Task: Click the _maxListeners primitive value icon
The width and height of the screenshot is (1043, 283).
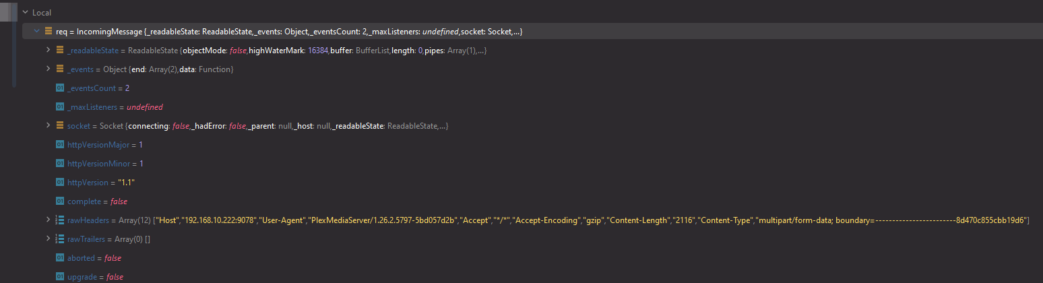Action: tap(60, 107)
